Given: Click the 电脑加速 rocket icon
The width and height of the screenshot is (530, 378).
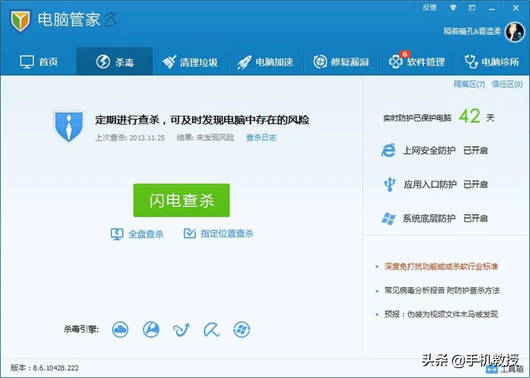Looking at the screenshot, I should pyautogui.click(x=244, y=62).
